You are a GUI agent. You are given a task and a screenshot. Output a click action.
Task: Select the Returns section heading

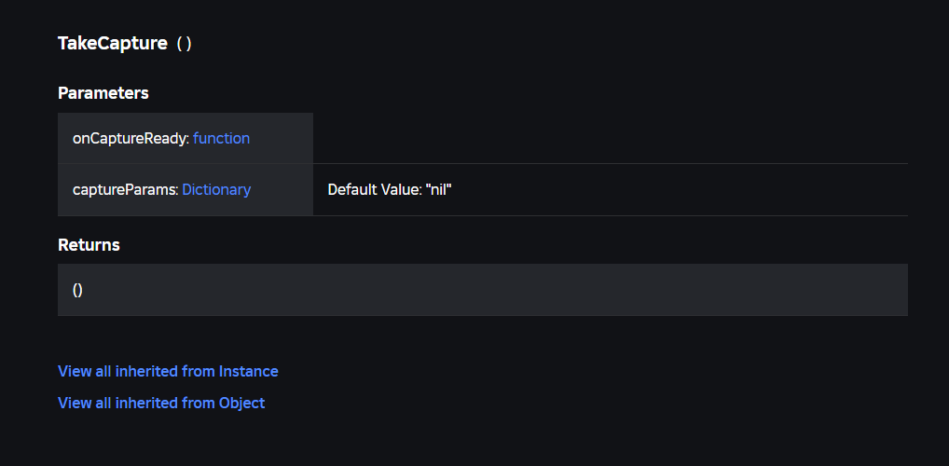(x=89, y=244)
